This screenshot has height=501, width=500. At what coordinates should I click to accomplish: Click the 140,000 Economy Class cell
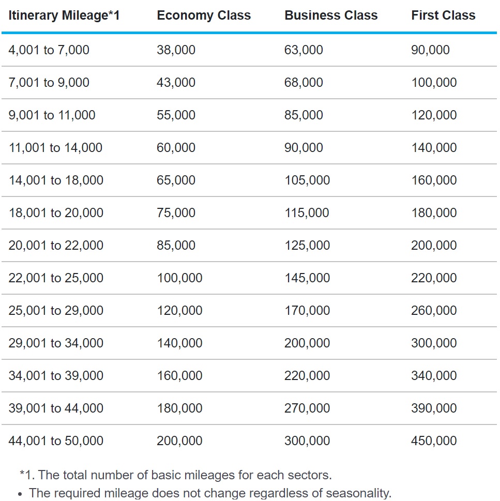click(x=179, y=343)
